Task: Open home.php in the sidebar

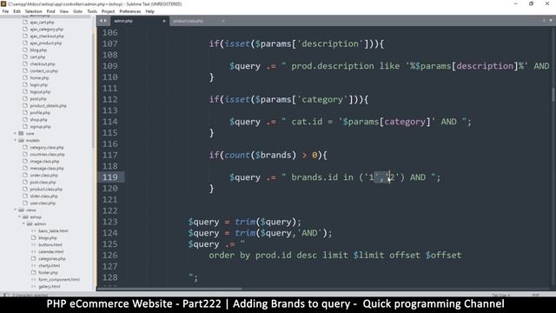Action: click(39, 78)
